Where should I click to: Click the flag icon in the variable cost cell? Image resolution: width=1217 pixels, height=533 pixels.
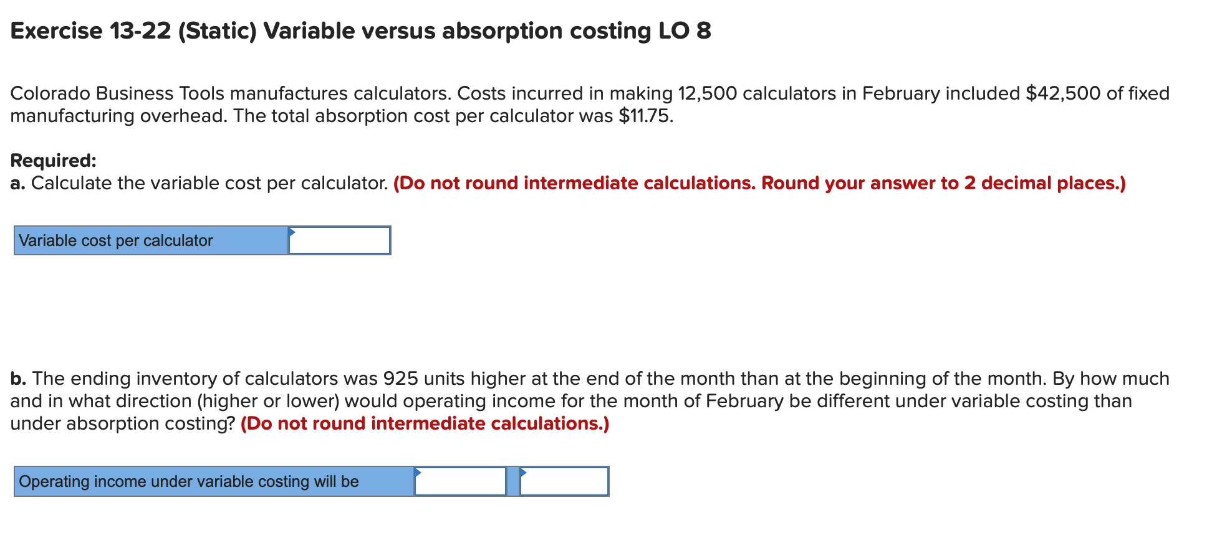pos(292,233)
